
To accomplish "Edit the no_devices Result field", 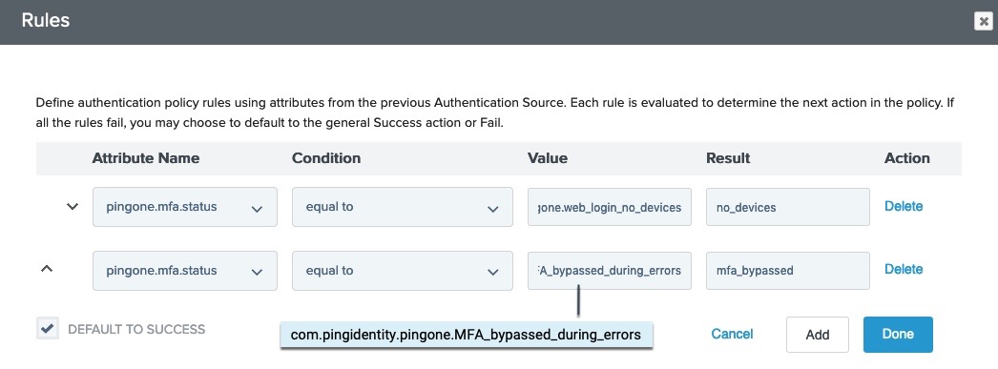I will pyautogui.click(x=788, y=207).
